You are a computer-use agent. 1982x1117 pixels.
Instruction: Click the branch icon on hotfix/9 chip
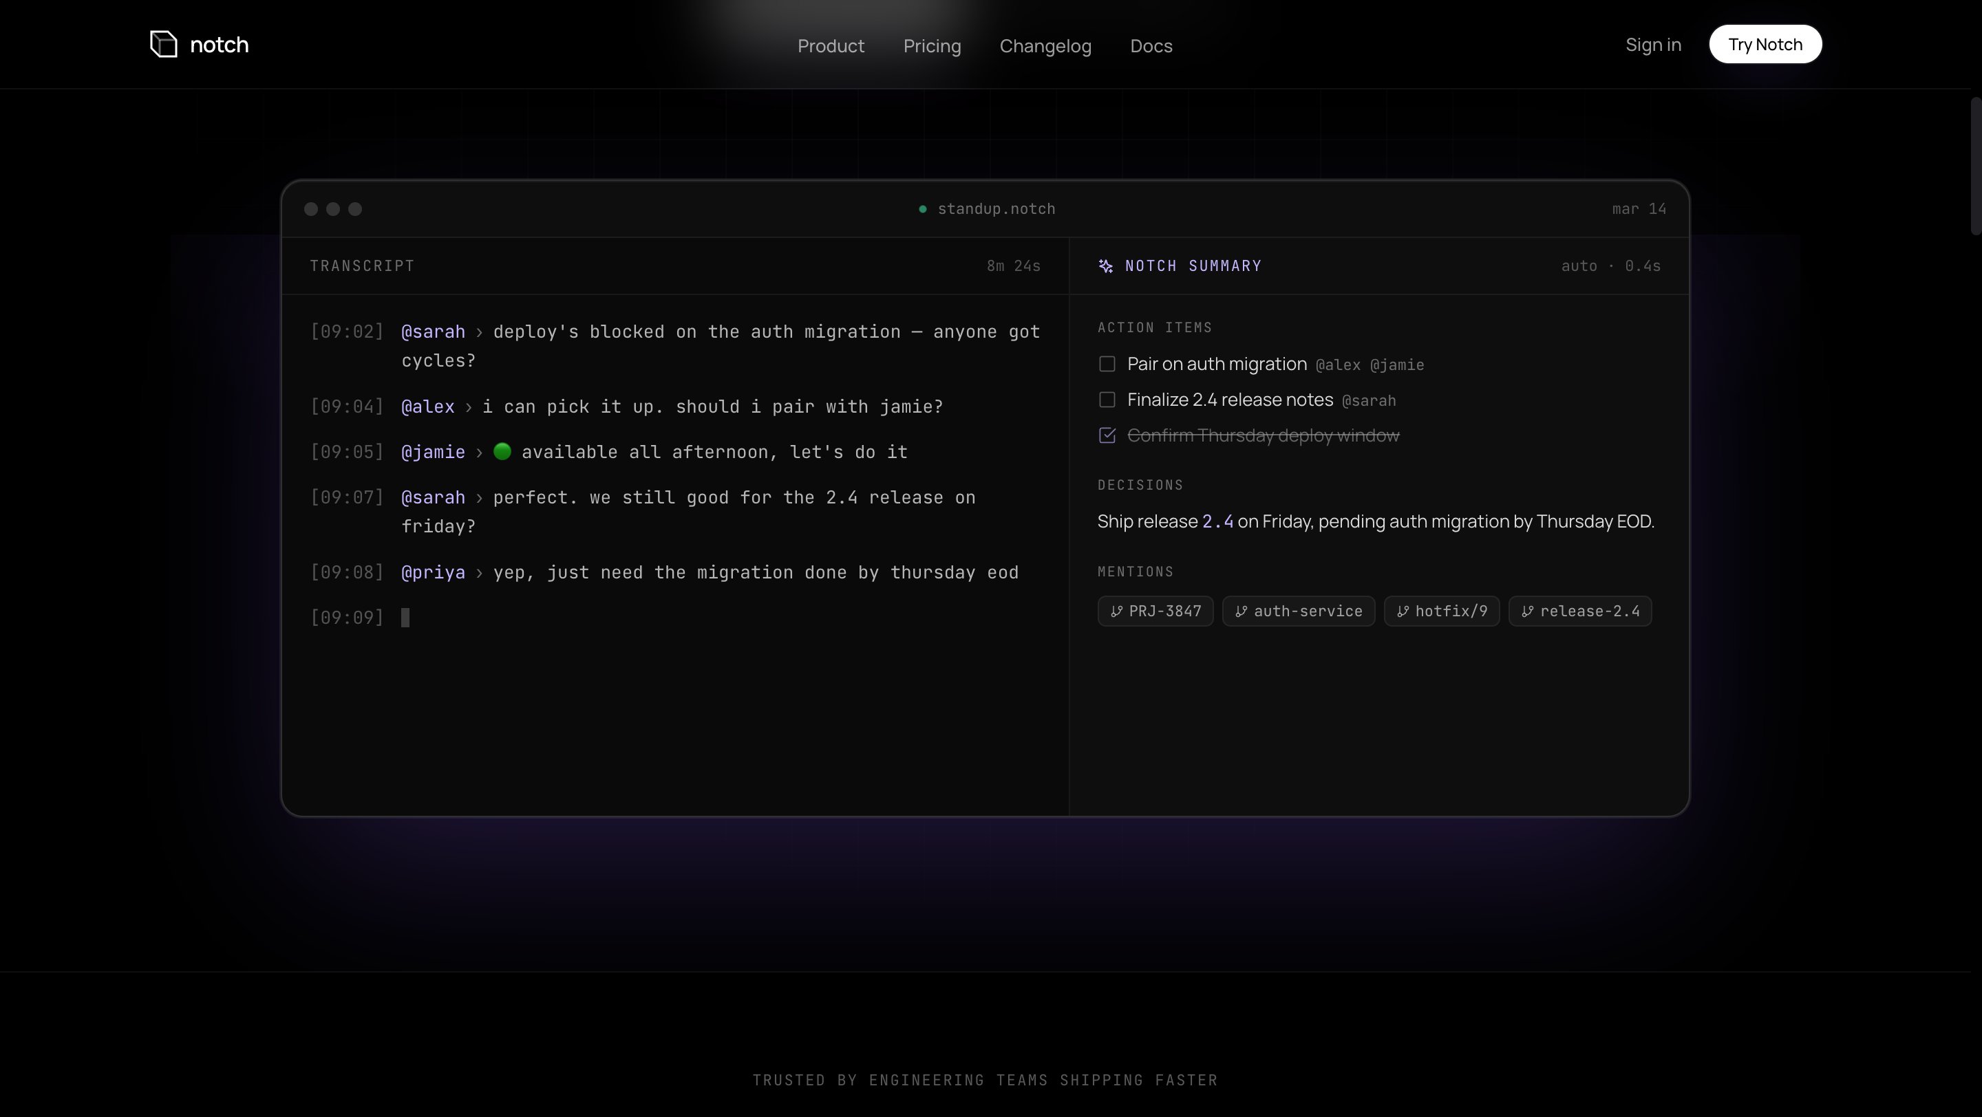click(1403, 611)
